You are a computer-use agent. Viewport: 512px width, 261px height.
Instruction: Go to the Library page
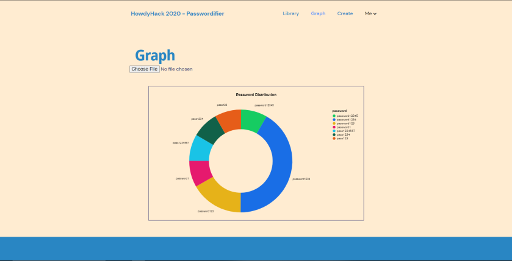[290, 13]
